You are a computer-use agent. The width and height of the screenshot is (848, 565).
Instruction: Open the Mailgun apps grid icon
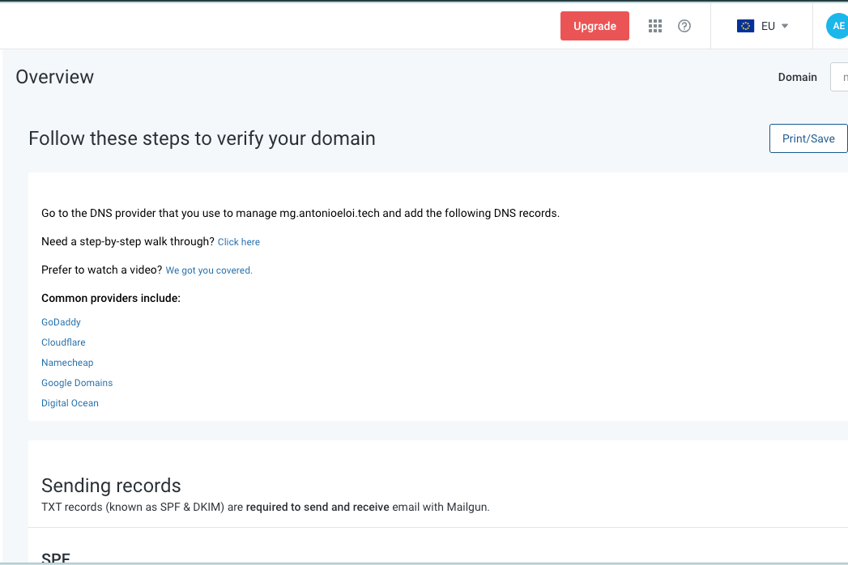tap(654, 25)
